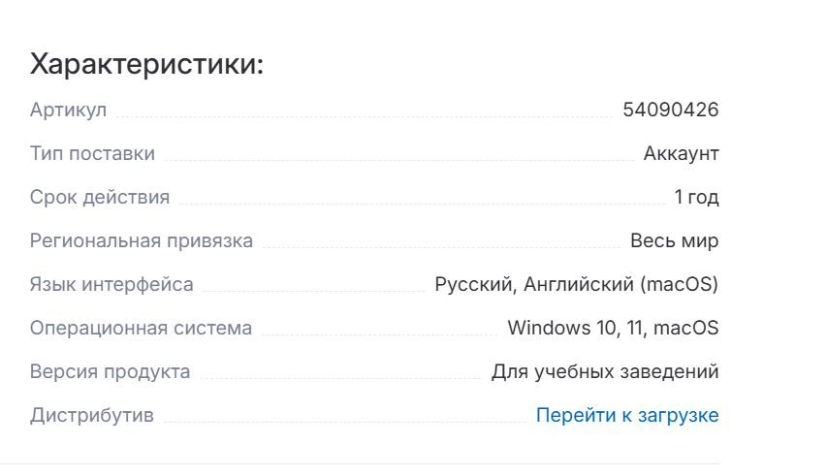Click the "Версия продукта" label
827x476 pixels.
click(110, 372)
